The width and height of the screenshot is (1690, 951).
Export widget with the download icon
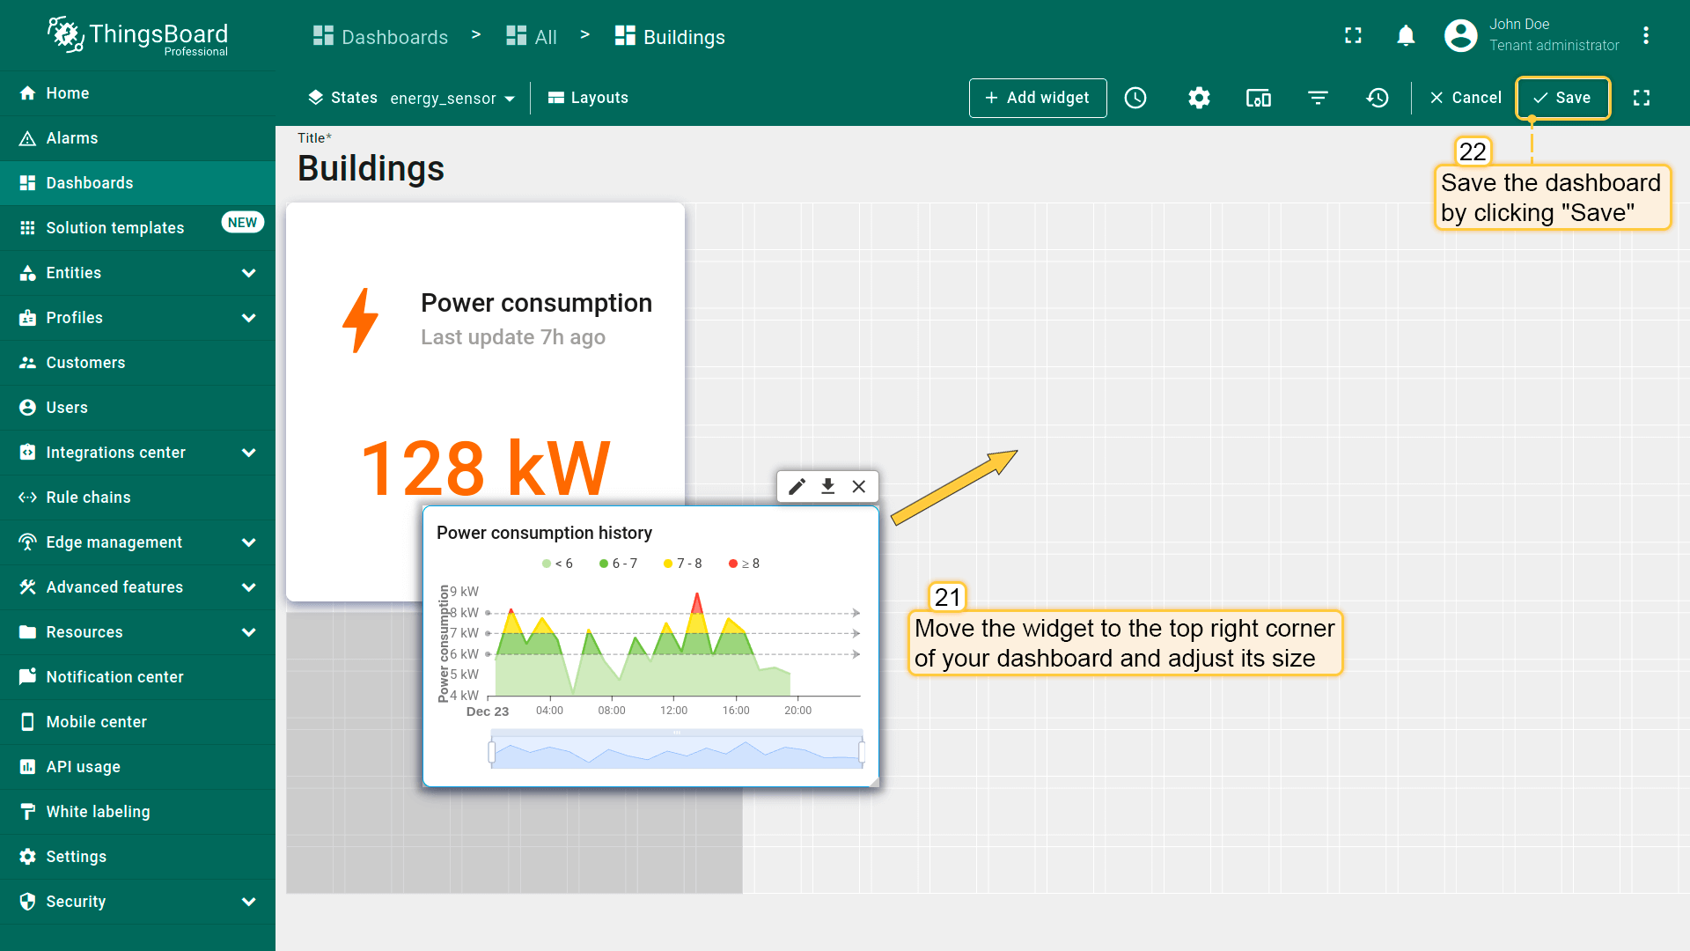(x=827, y=487)
